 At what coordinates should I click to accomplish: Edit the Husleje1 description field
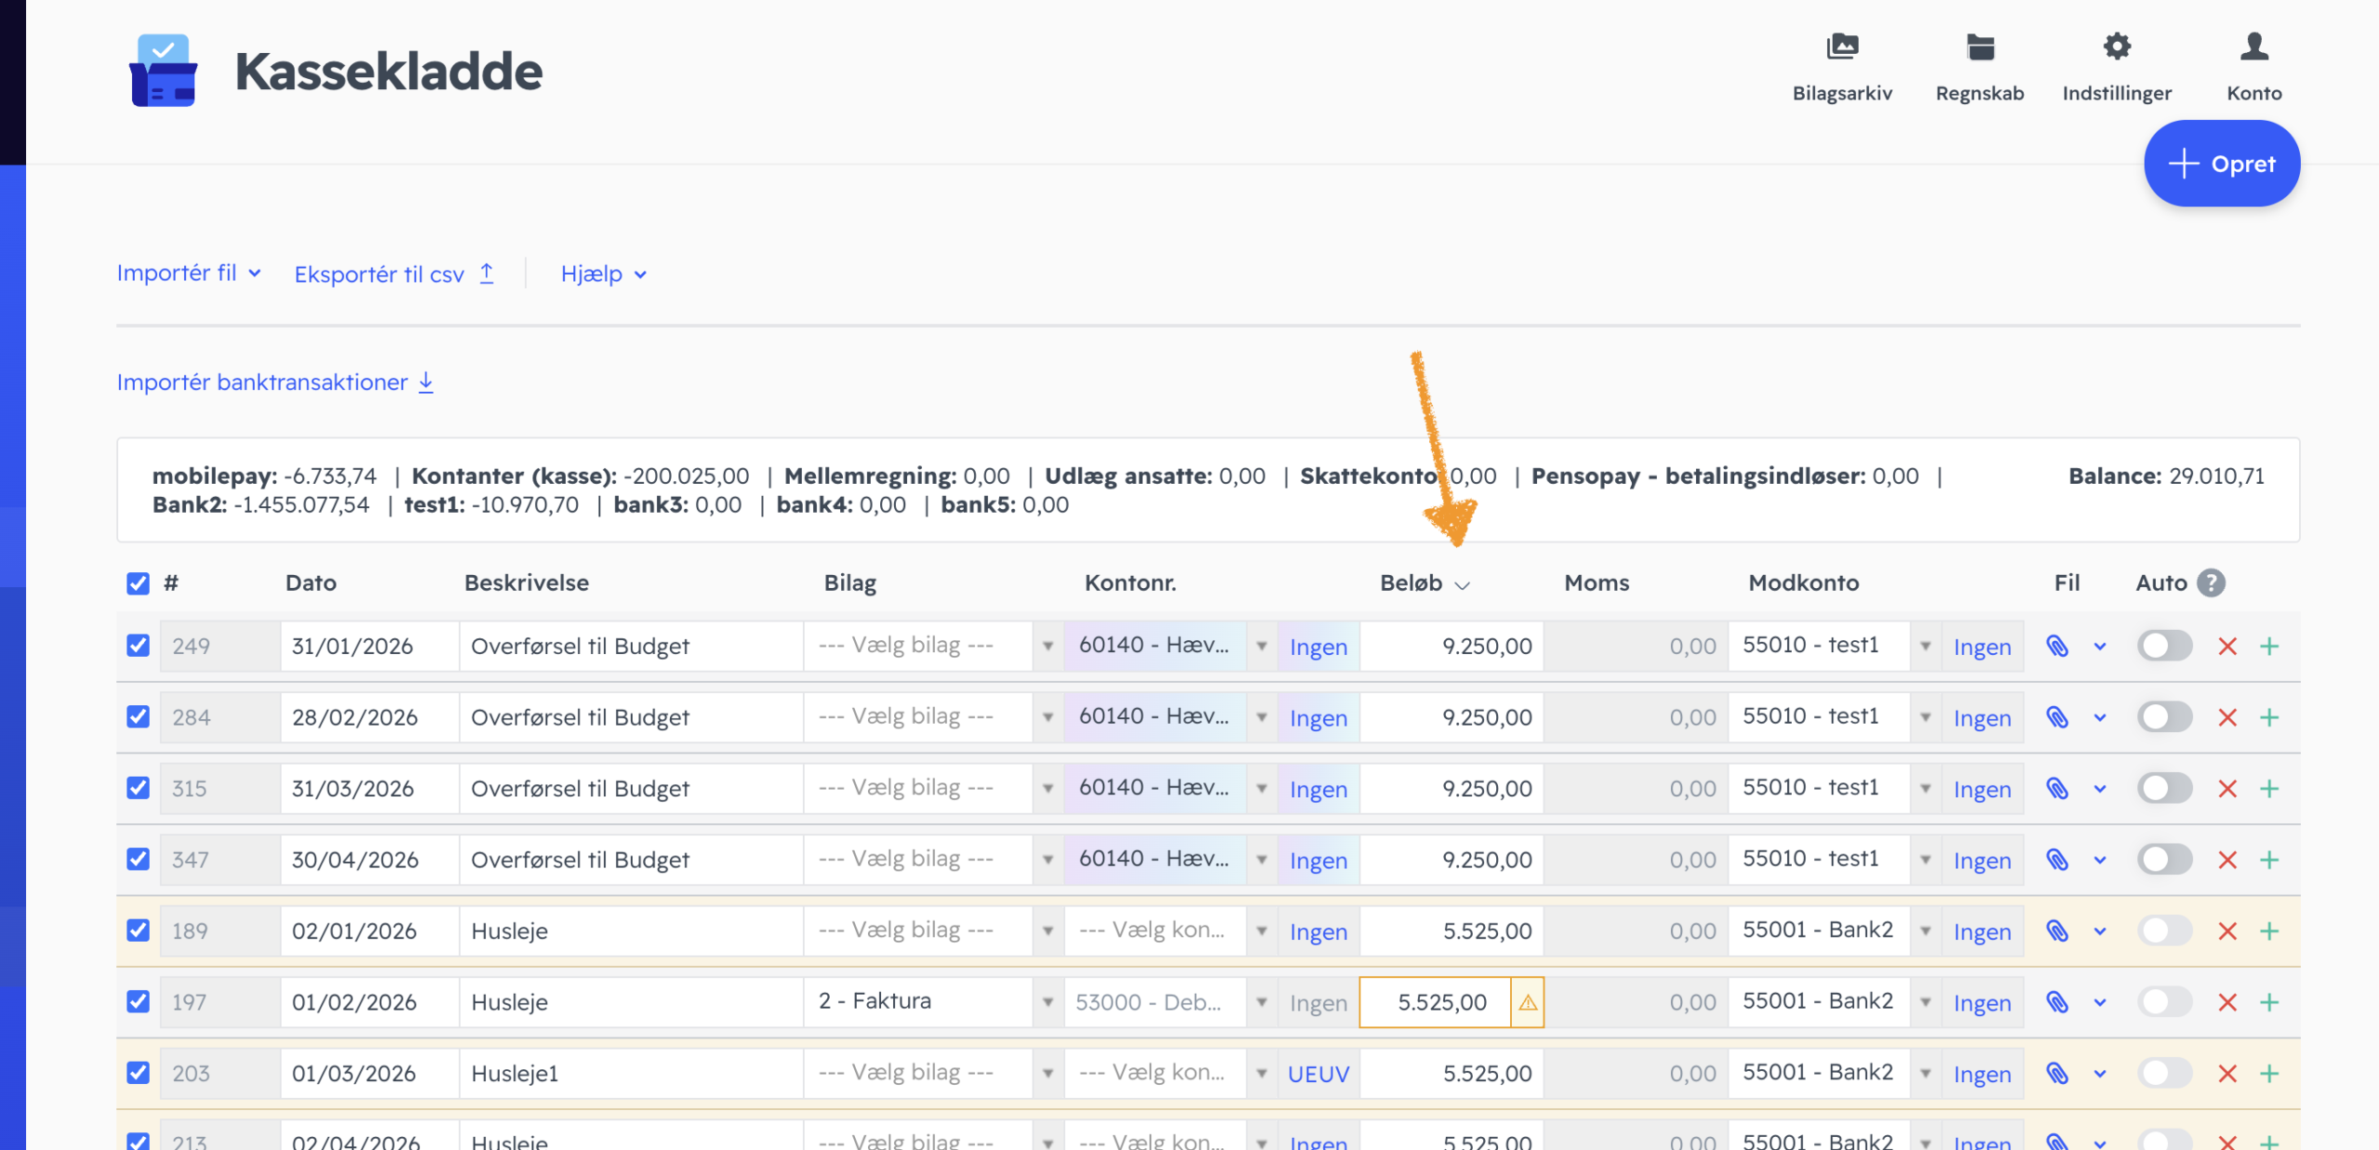(632, 1073)
